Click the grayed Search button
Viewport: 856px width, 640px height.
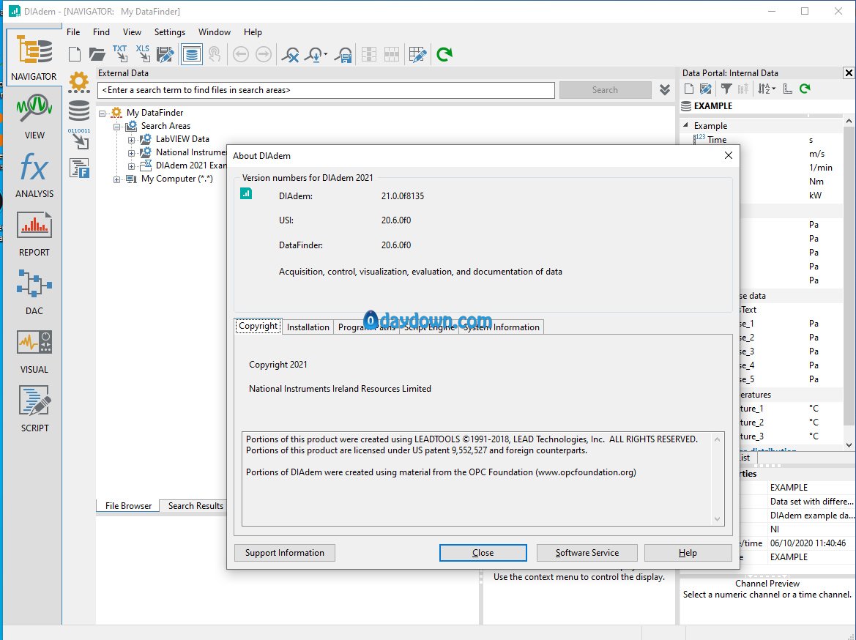click(605, 90)
